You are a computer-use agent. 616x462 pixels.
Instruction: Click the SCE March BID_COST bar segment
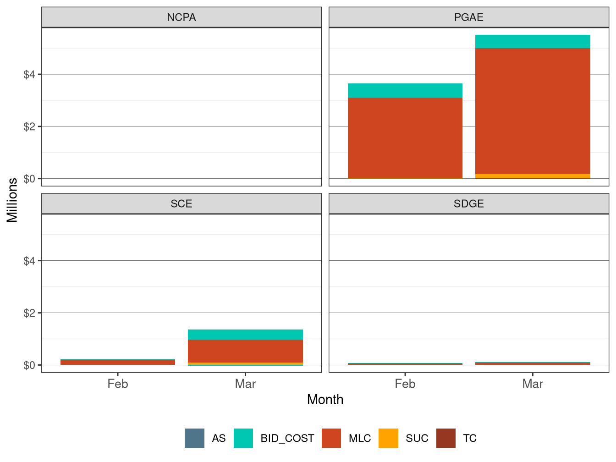point(245,335)
